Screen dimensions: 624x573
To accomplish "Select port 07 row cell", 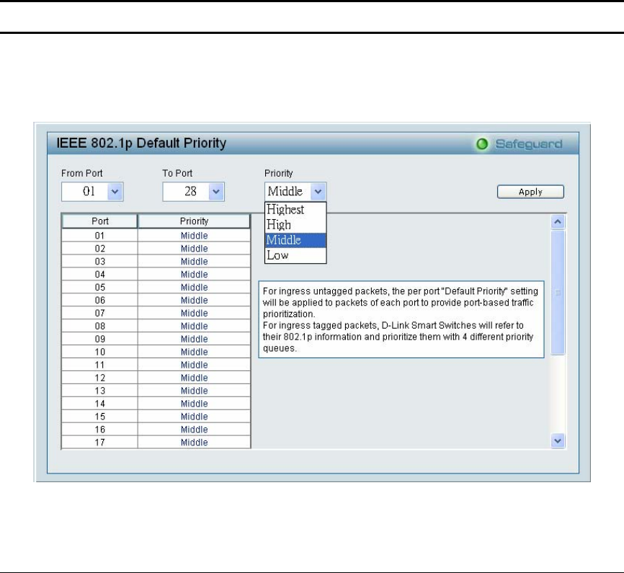I will pos(100,314).
